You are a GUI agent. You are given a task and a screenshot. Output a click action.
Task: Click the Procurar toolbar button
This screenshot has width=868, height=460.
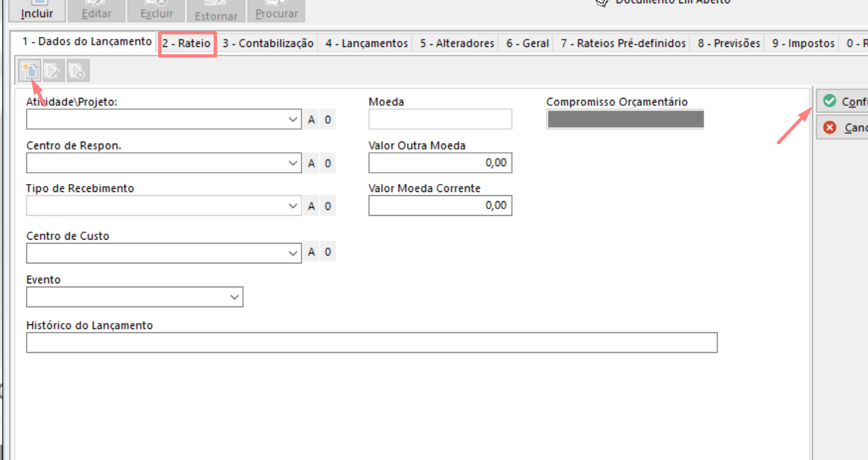coord(276,11)
